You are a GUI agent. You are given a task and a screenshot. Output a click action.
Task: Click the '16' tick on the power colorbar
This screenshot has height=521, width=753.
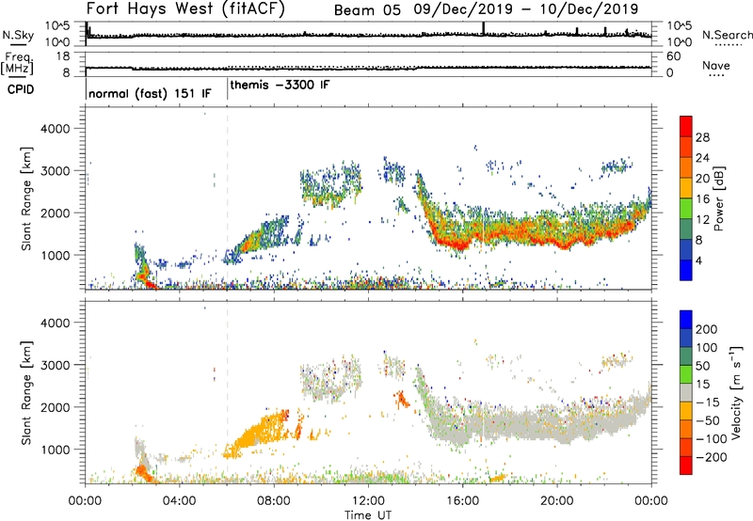[702, 199]
